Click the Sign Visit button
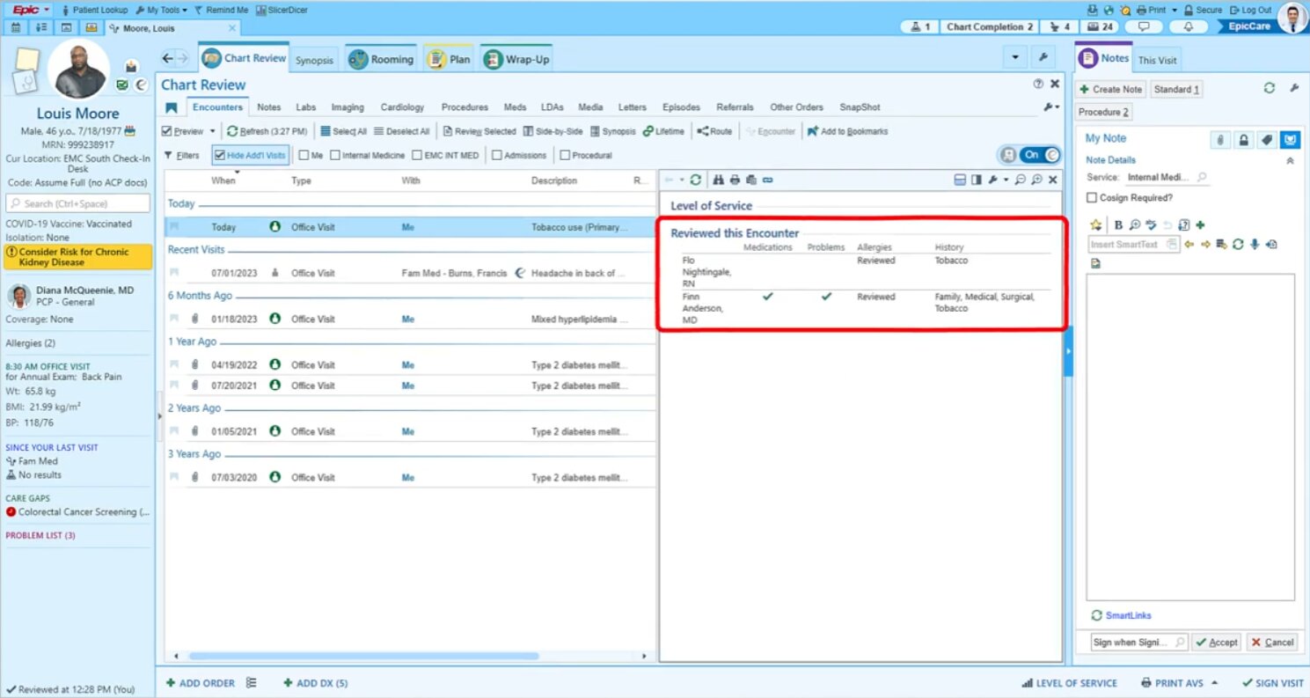The height and width of the screenshot is (698, 1310). 1273,682
